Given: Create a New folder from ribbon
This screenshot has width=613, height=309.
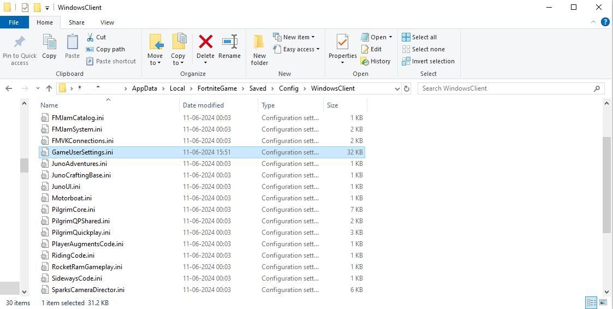Looking at the screenshot, I should (x=259, y=48).
